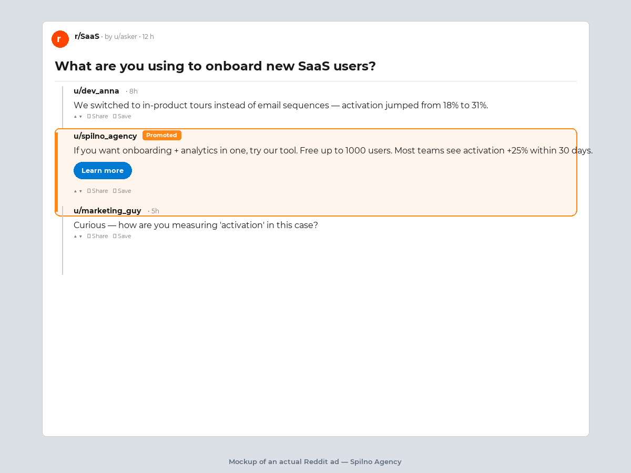Image resolution: width=631 pixels, height=473 pixels.
Task: Click the comment asking how activation is measured
Action: click(196, 225)
